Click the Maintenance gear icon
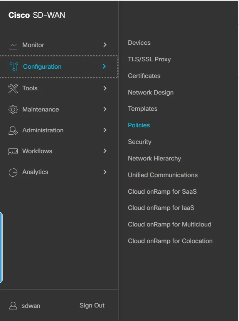The height and width of the screenshot is (321, 239). tap(13, 110)
